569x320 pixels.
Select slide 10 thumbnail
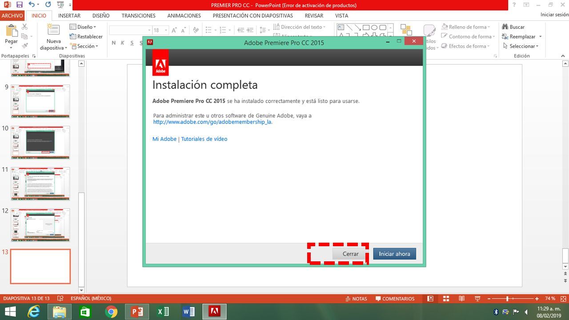coord(40,142)
